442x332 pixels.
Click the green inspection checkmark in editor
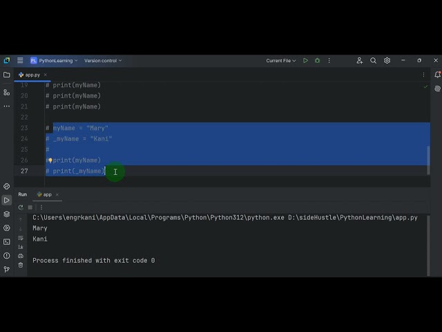point(425,86)
